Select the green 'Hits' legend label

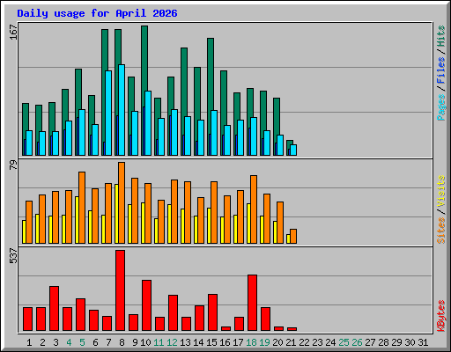pos(440,36)
